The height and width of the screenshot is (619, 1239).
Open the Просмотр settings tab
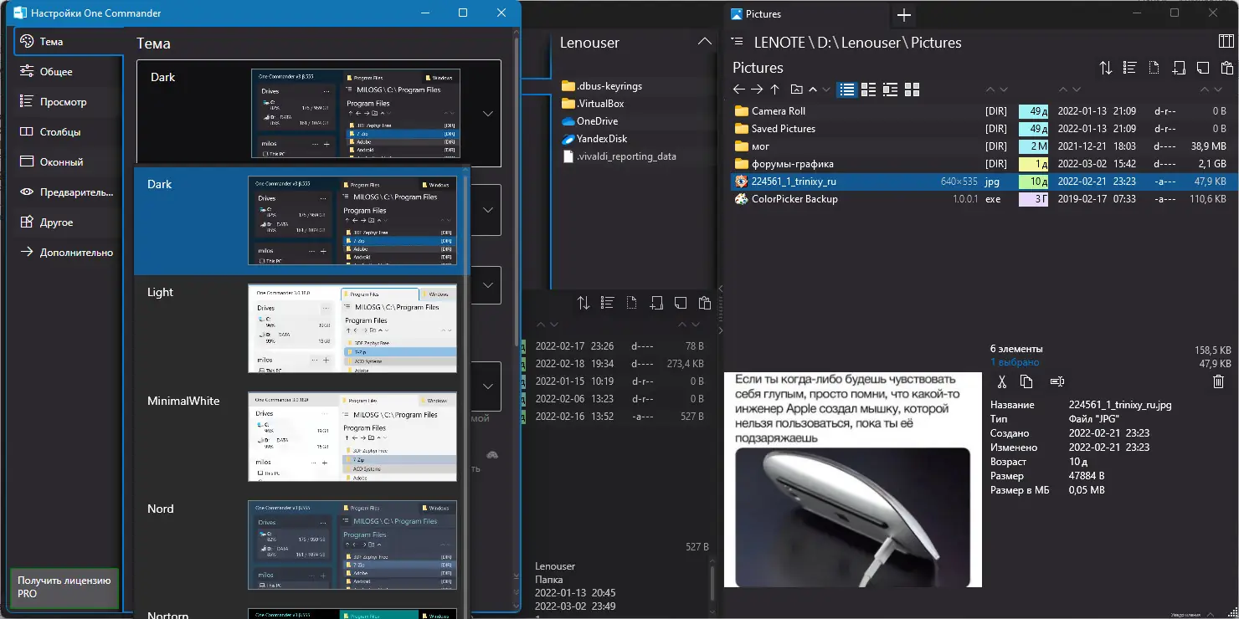(68, 102)
